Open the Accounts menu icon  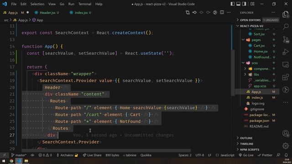point(286,133)
